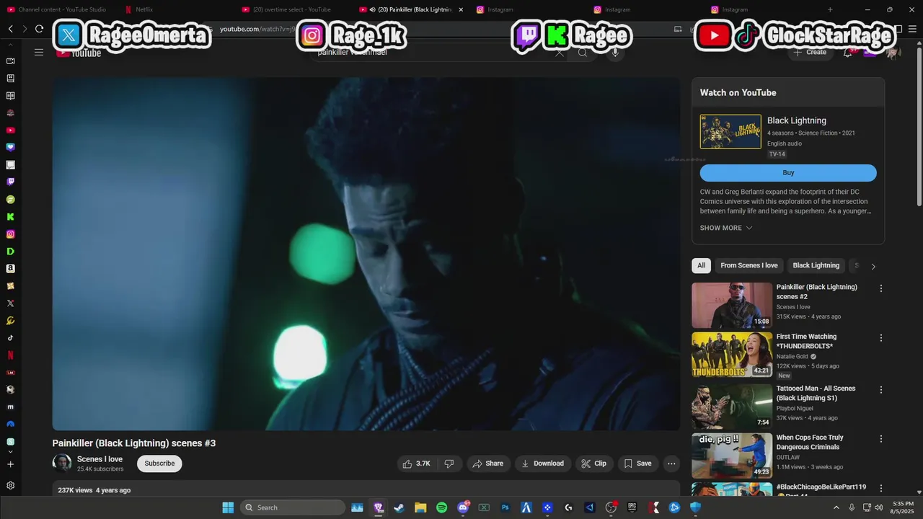Show next filter chips with arrow
923x519 pixels.
coord(873,266)
